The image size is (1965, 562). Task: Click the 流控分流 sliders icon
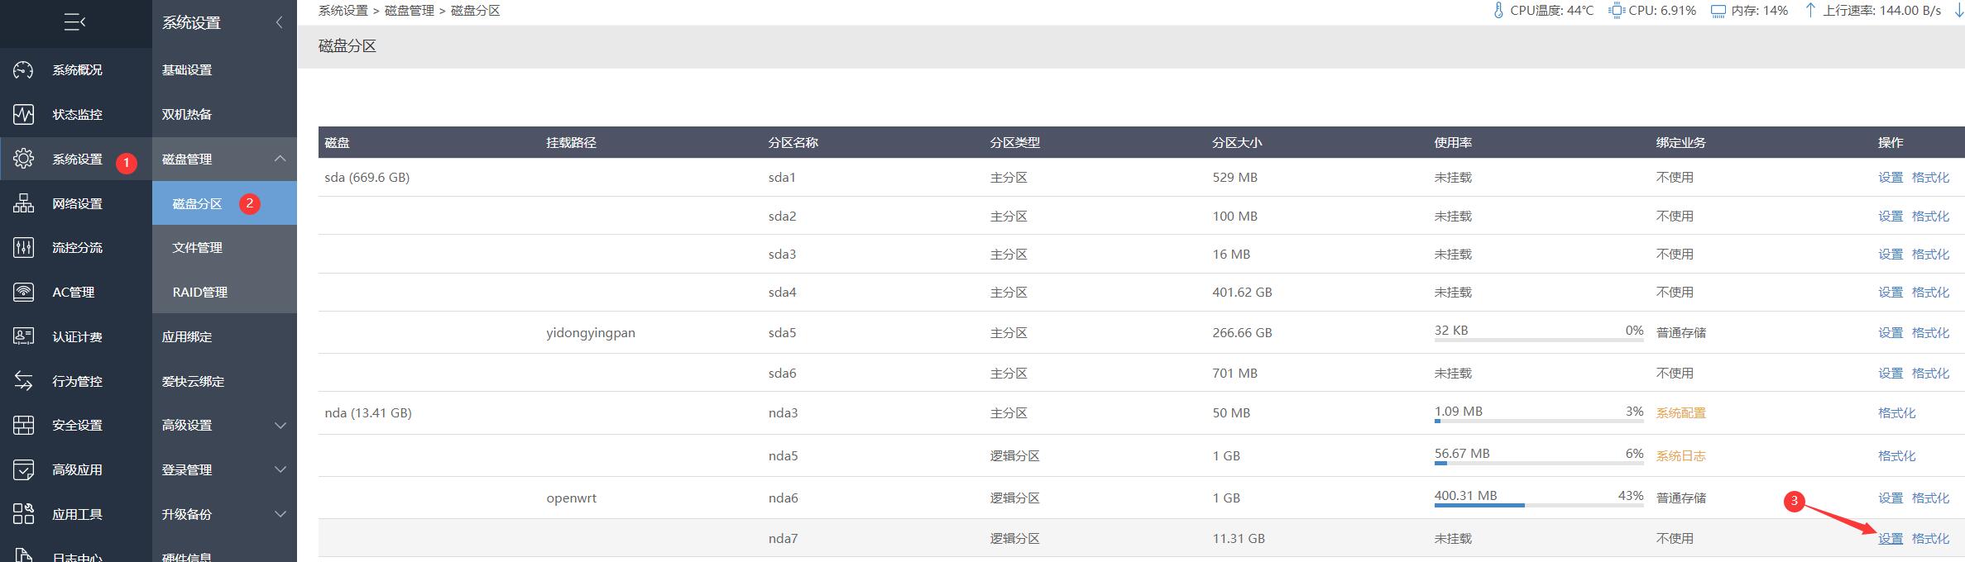(23, 247)
